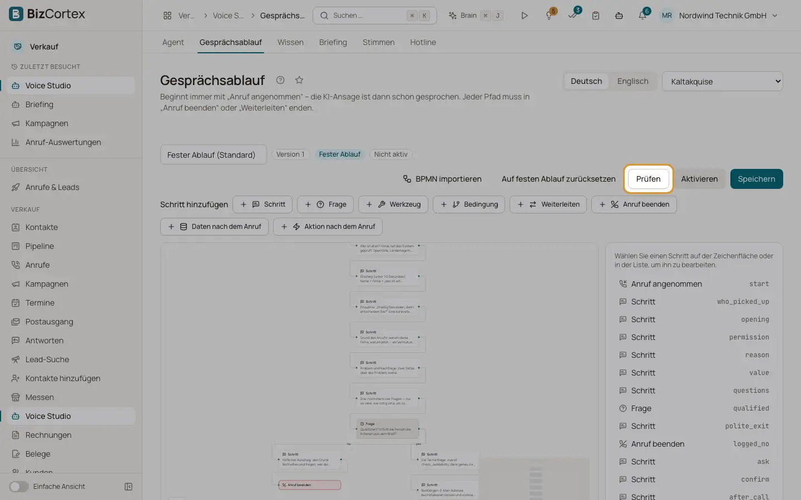Expand the Nordwind Technik GmbH account menu
The image size is (801, 500).
720,16
